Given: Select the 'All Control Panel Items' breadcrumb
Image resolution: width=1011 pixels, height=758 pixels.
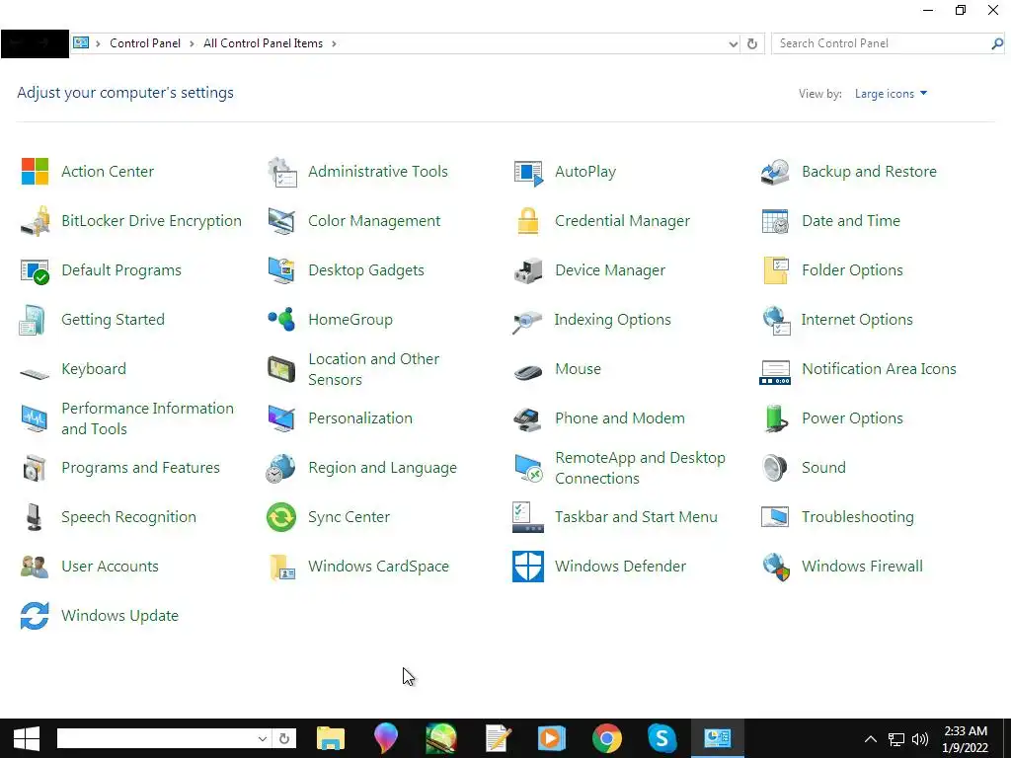Looking at the screenshot, I should click(263, 43).
